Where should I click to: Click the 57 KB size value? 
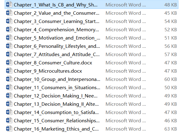click(x=171, y=55)
